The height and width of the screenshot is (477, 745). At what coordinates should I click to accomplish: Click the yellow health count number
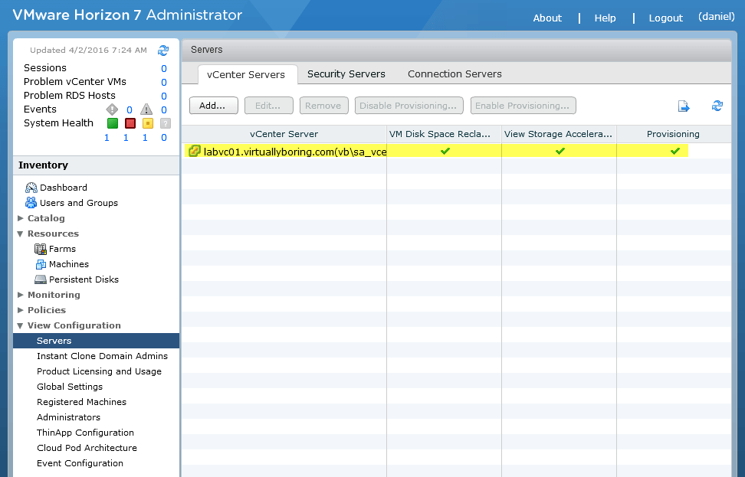pos(145,138)
